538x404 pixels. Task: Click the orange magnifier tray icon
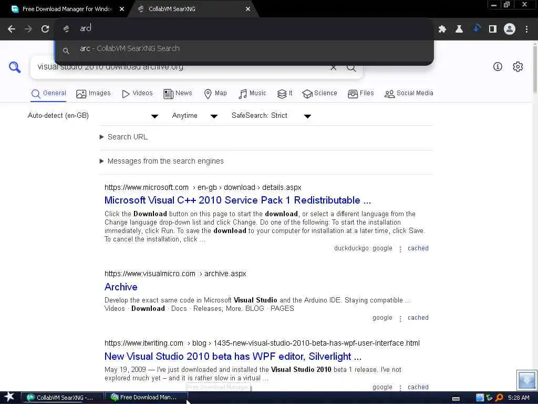click(499, 398)
